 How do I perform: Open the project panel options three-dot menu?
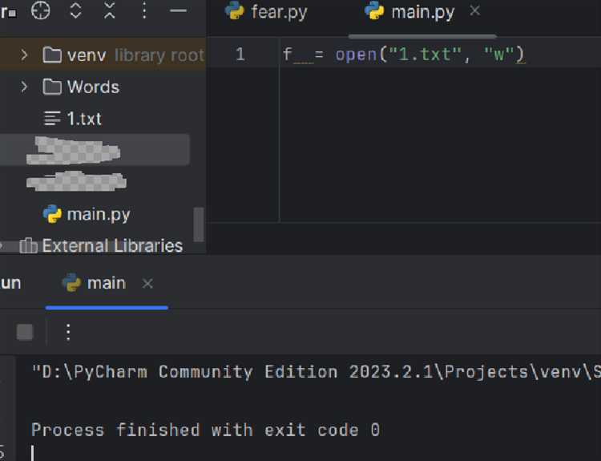pyautogui.click(x=144, y=10)
